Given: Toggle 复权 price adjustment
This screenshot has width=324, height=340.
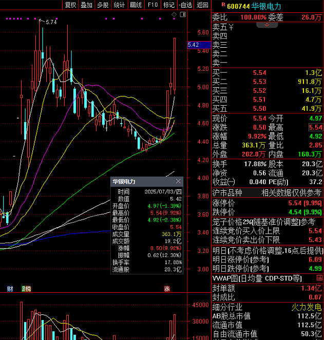Looking at the screenshot, I should [70, 5].
